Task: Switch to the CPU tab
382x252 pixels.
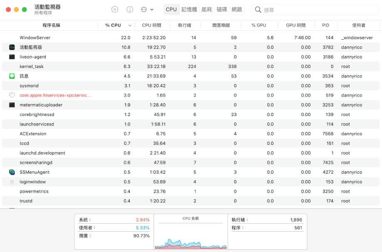Action: pyautogui.click(x=171, y=10)
